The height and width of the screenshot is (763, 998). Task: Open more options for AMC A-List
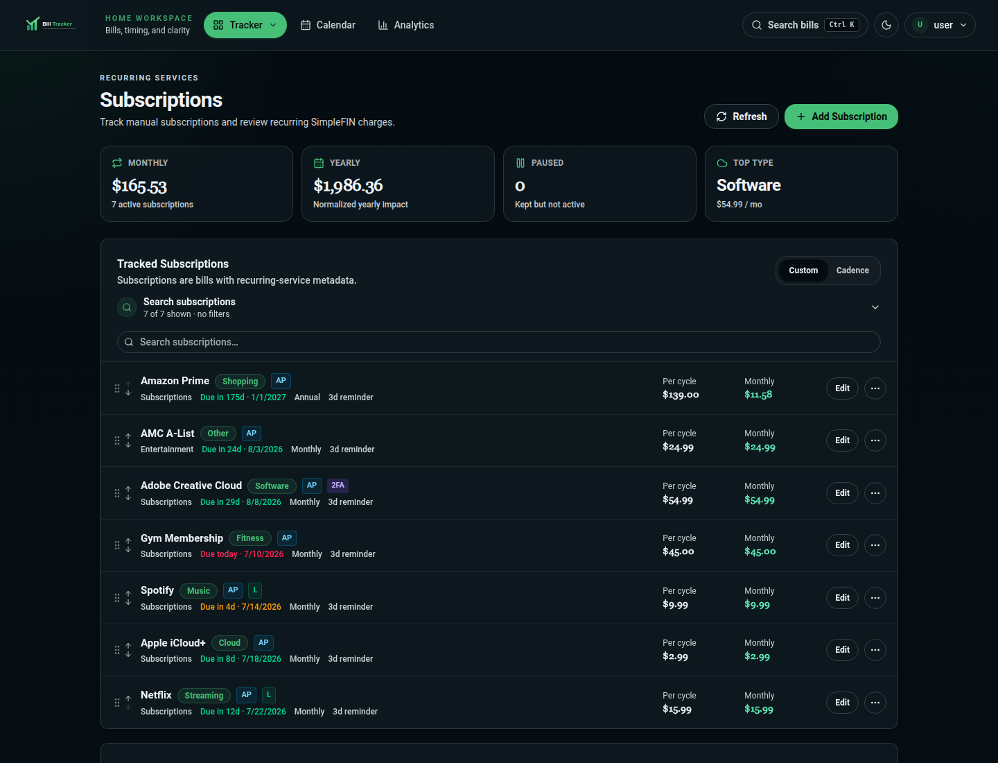click(x=875, y=440)
